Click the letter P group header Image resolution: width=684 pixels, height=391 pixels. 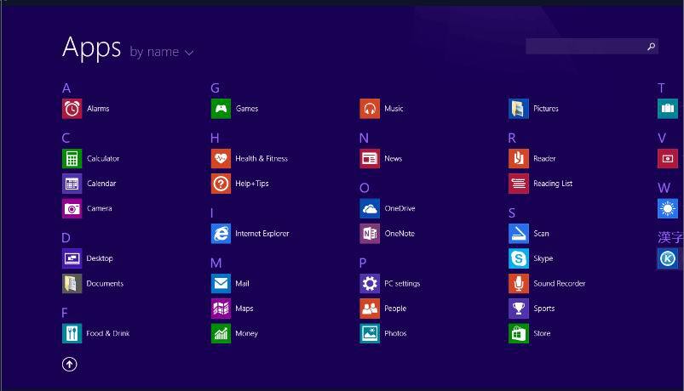[363, 263]
